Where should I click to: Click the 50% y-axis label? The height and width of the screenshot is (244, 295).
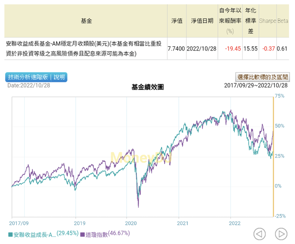(279, 126)
